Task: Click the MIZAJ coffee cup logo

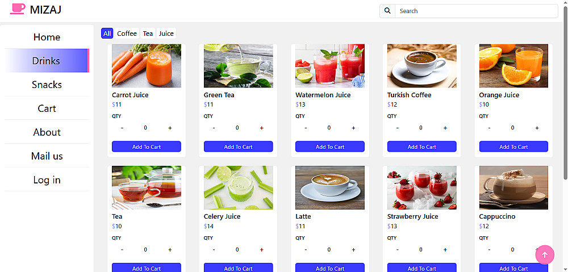Action: (18, 9)
